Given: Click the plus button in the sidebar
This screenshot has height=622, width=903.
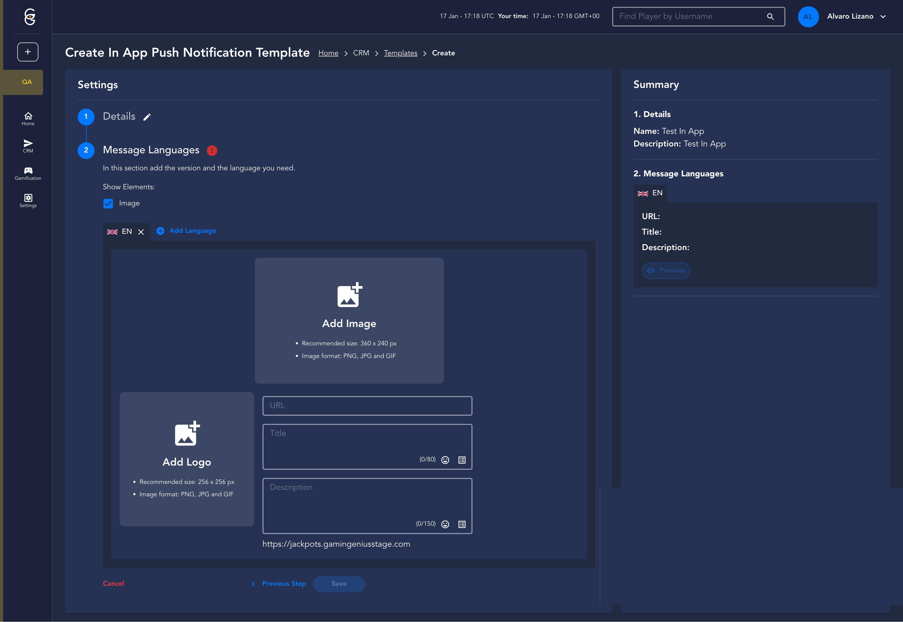Looking at the screenshot, I should tap(28, 52).
